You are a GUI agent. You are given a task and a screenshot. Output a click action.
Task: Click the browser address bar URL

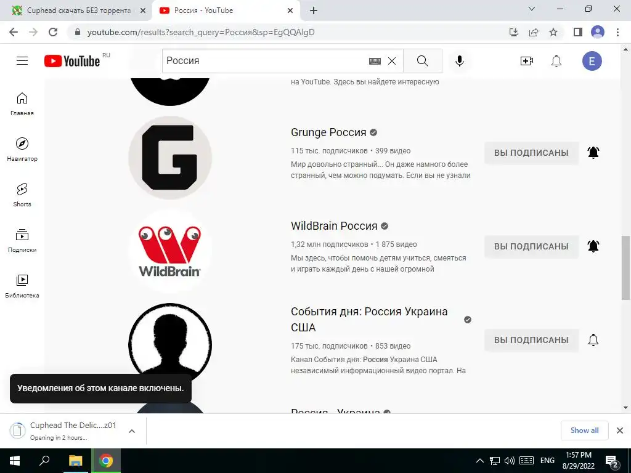[x=201, y=32]
